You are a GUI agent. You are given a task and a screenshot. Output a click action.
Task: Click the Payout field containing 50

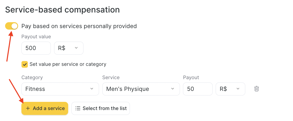[x=198, y=89]
